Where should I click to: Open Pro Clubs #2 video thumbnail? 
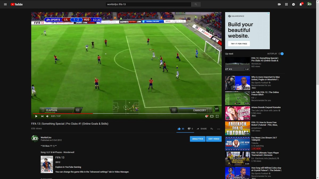(x=237, y=64)
